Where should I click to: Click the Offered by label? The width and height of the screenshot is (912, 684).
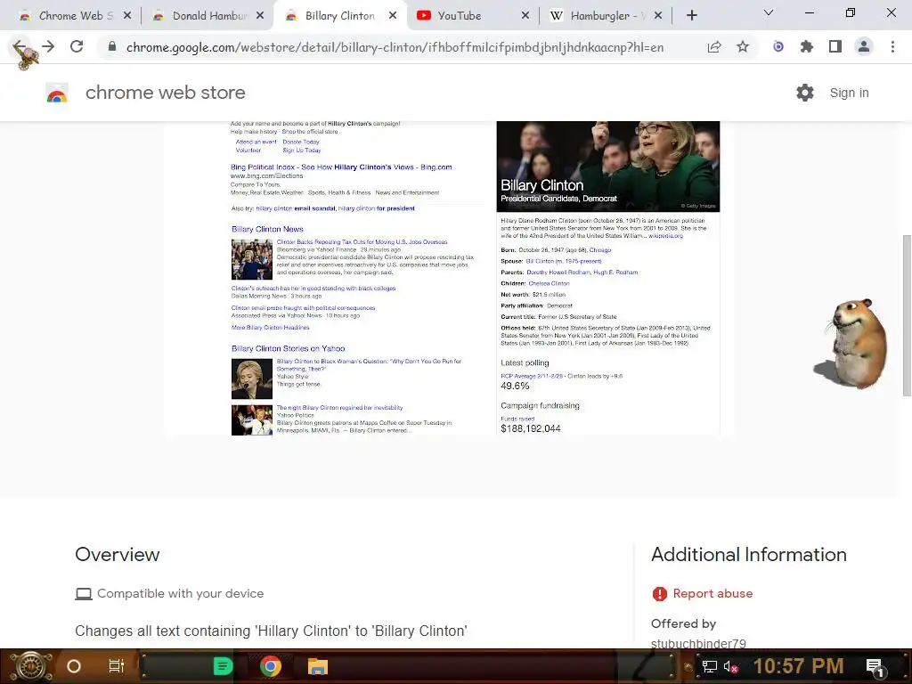[683, 623]
